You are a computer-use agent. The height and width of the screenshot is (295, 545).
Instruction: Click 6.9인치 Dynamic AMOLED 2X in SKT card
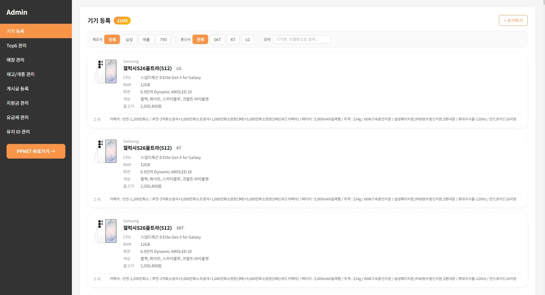pyautogui.click(x=166, y=252)
